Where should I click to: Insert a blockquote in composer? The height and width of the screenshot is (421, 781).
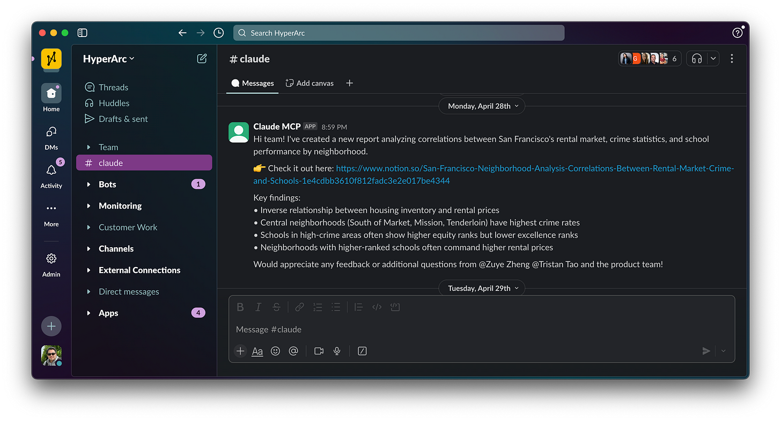coord(359,307)
